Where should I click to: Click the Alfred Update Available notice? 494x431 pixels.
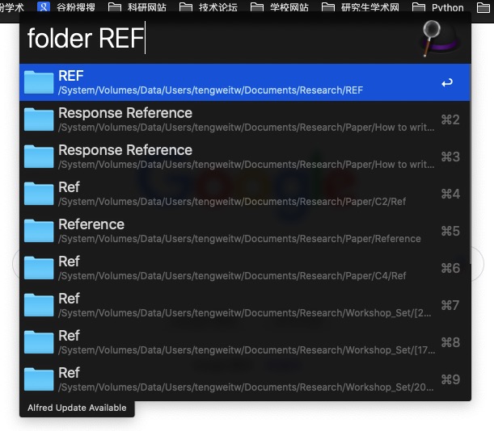(77, 408)
